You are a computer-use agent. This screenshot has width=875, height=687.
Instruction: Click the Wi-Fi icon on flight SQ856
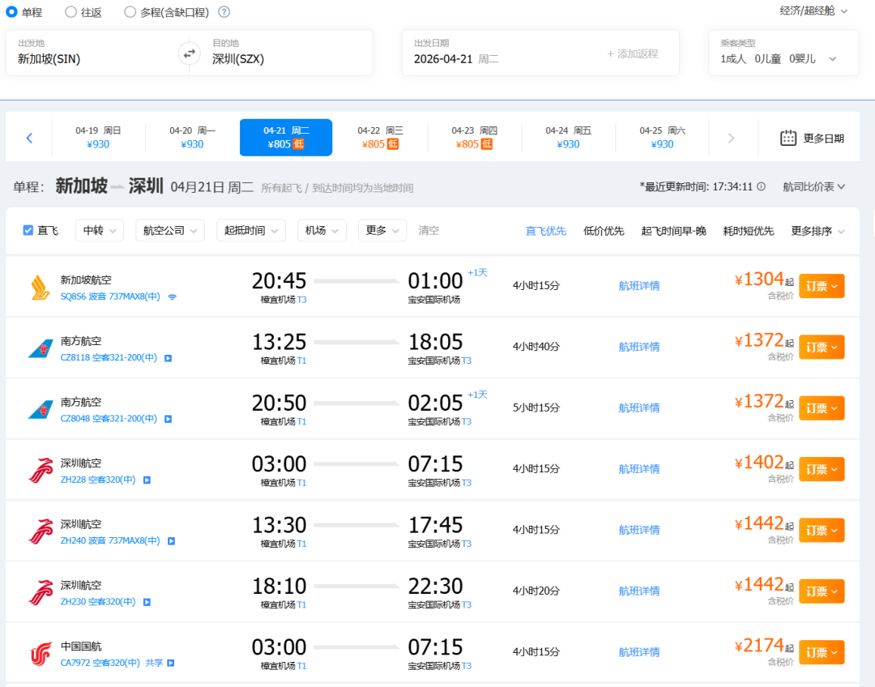[172, 297]
